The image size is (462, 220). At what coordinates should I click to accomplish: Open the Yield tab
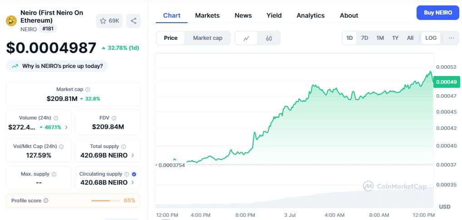(x=274, y=15)
